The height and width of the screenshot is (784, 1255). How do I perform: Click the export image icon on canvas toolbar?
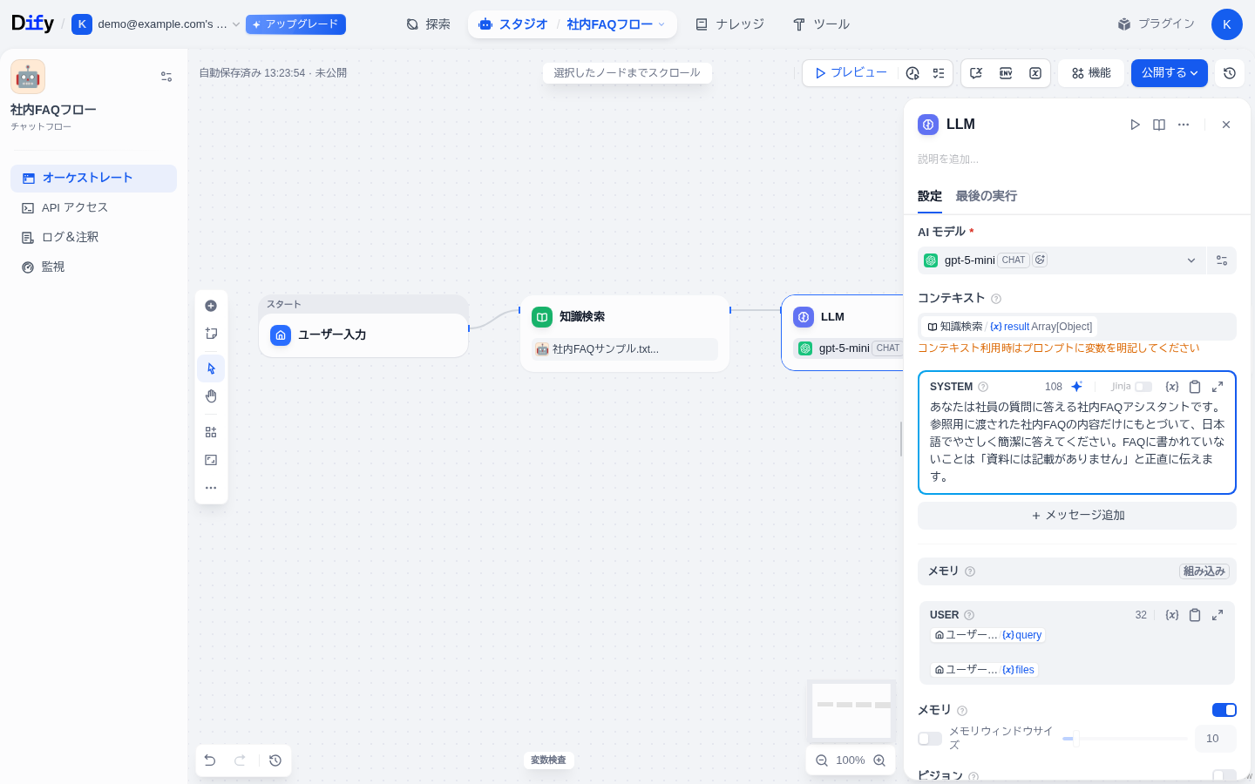pos(211,460)
